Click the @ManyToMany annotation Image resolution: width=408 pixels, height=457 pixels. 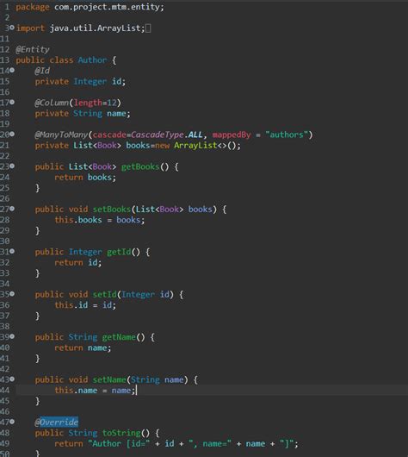(61, 135)
